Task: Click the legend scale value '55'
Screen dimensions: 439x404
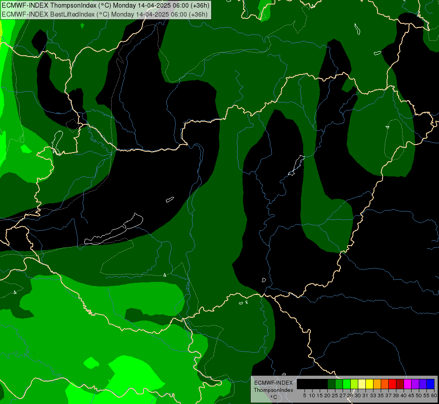Action: pyautogui.click(x=426, y=395)
